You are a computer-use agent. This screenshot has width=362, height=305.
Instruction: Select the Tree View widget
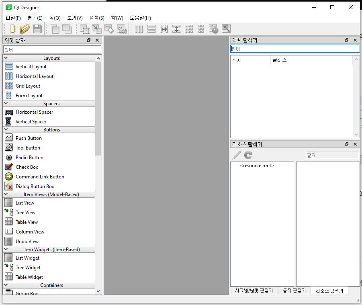[x=49, y=213]
